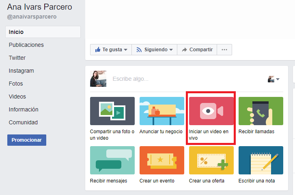Switch to the Instagram section
The image size is (295, 195).
[x=21, y=71]
